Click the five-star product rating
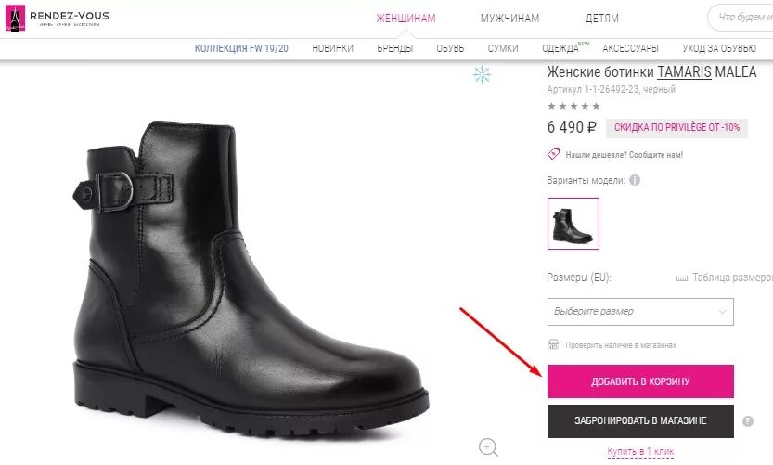The width and height of the screenshot is (773, 465). tap(573, 106)
